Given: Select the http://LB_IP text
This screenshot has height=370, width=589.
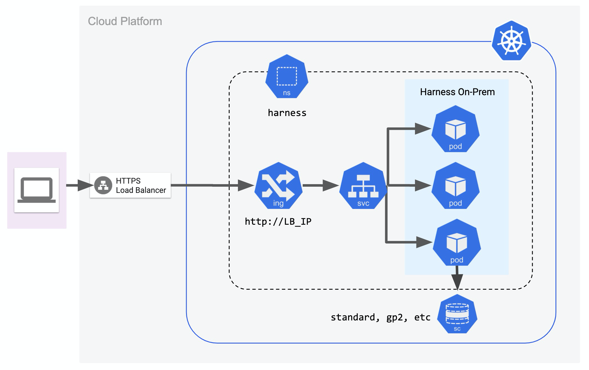Looking at the screenshot, I should click(x=278, y=222).
